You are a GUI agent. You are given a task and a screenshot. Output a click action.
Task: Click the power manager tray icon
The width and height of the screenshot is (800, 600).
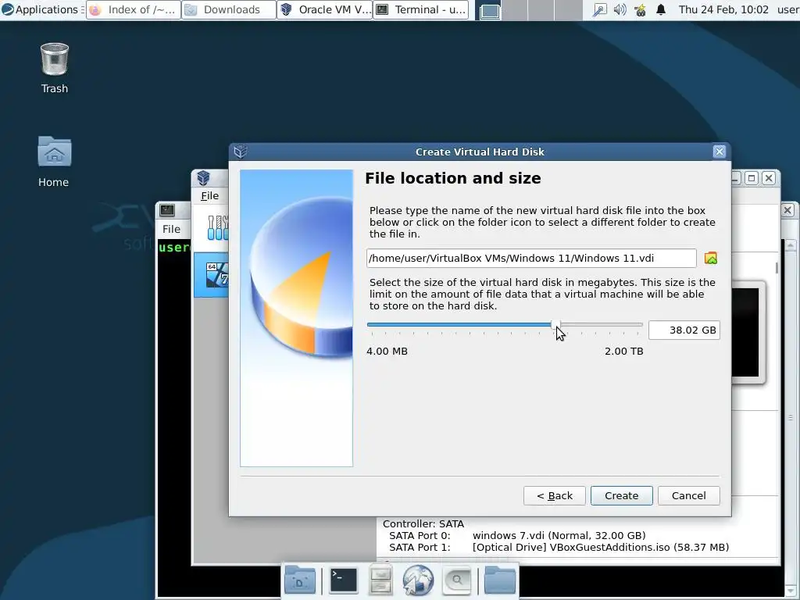point(641,9)
